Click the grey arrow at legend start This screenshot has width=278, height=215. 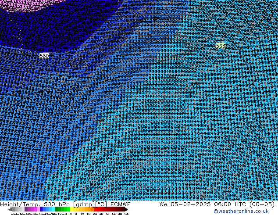coord(10,209)
